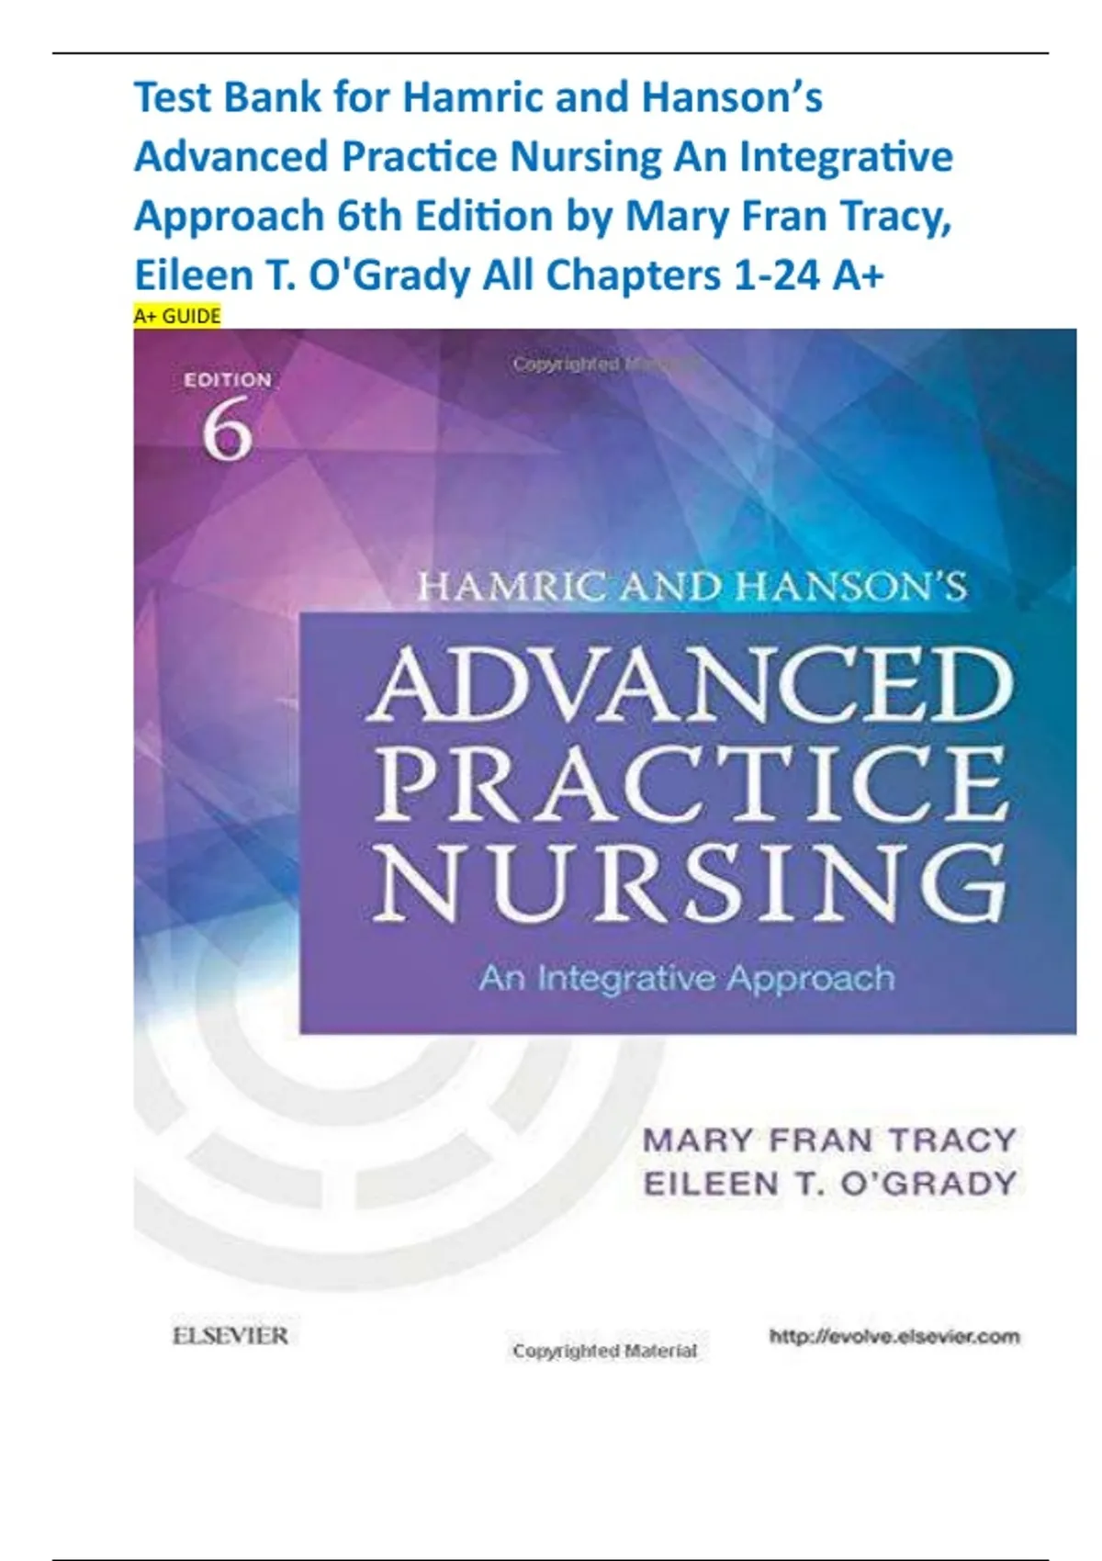Click the Elsevier publisher logo
This screenshot has height=1561, width=1102.
231,1335
